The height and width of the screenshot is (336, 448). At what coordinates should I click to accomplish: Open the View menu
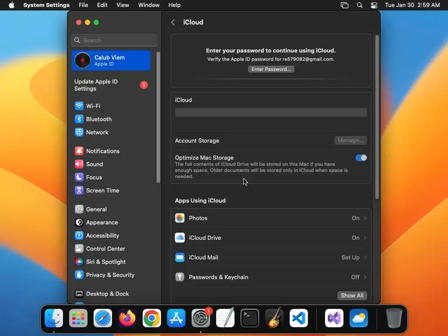(x=123, y=5)
